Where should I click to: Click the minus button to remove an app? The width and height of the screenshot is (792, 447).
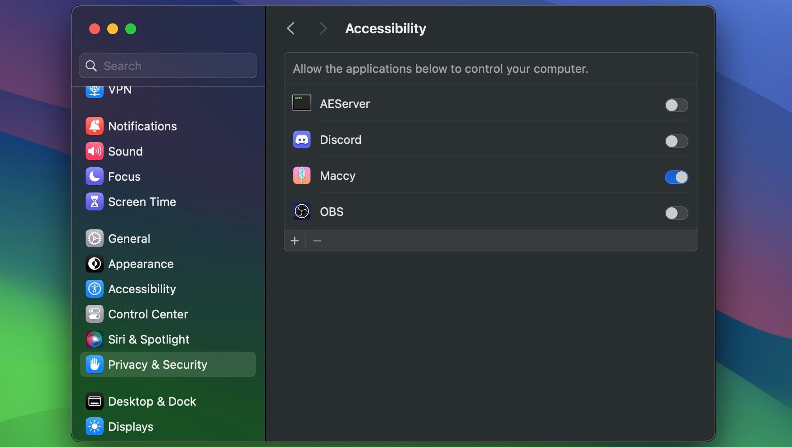[x=317, y=241]
